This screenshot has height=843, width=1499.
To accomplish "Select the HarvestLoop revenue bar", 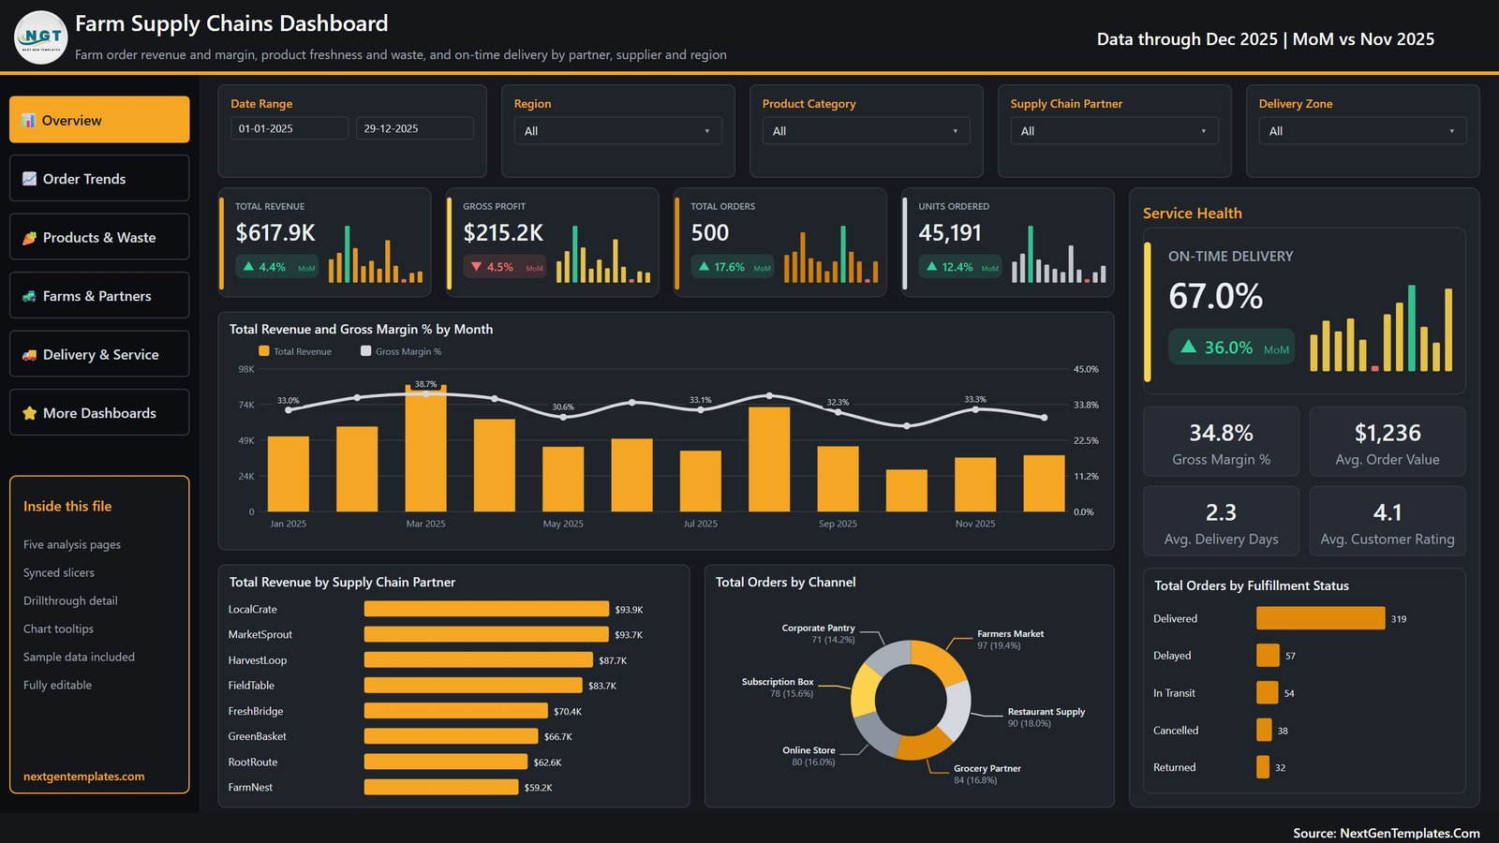I will tap(479, 660).
